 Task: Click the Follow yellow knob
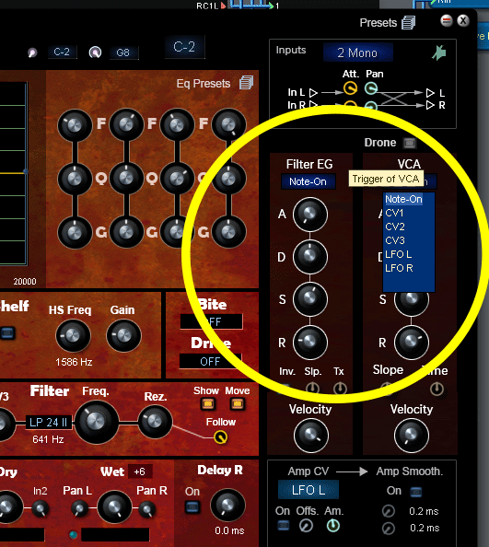220,437
